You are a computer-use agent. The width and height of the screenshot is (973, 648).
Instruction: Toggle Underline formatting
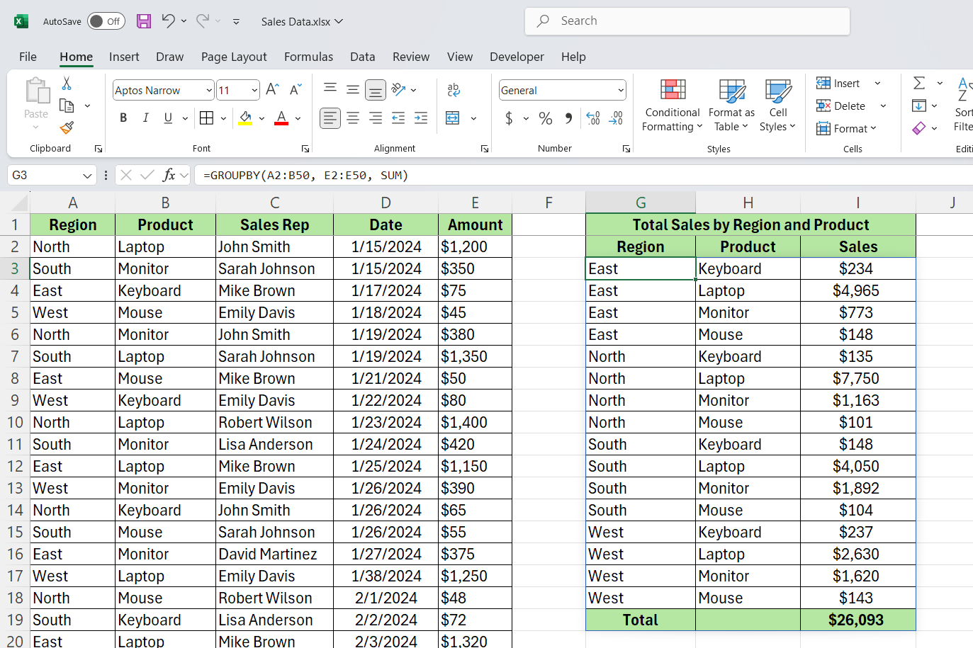click(x=168, y=118)
